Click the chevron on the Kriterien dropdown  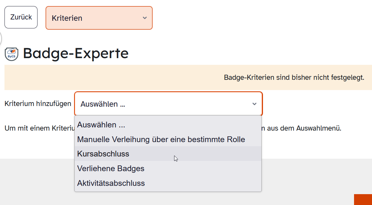coord(145,18)
